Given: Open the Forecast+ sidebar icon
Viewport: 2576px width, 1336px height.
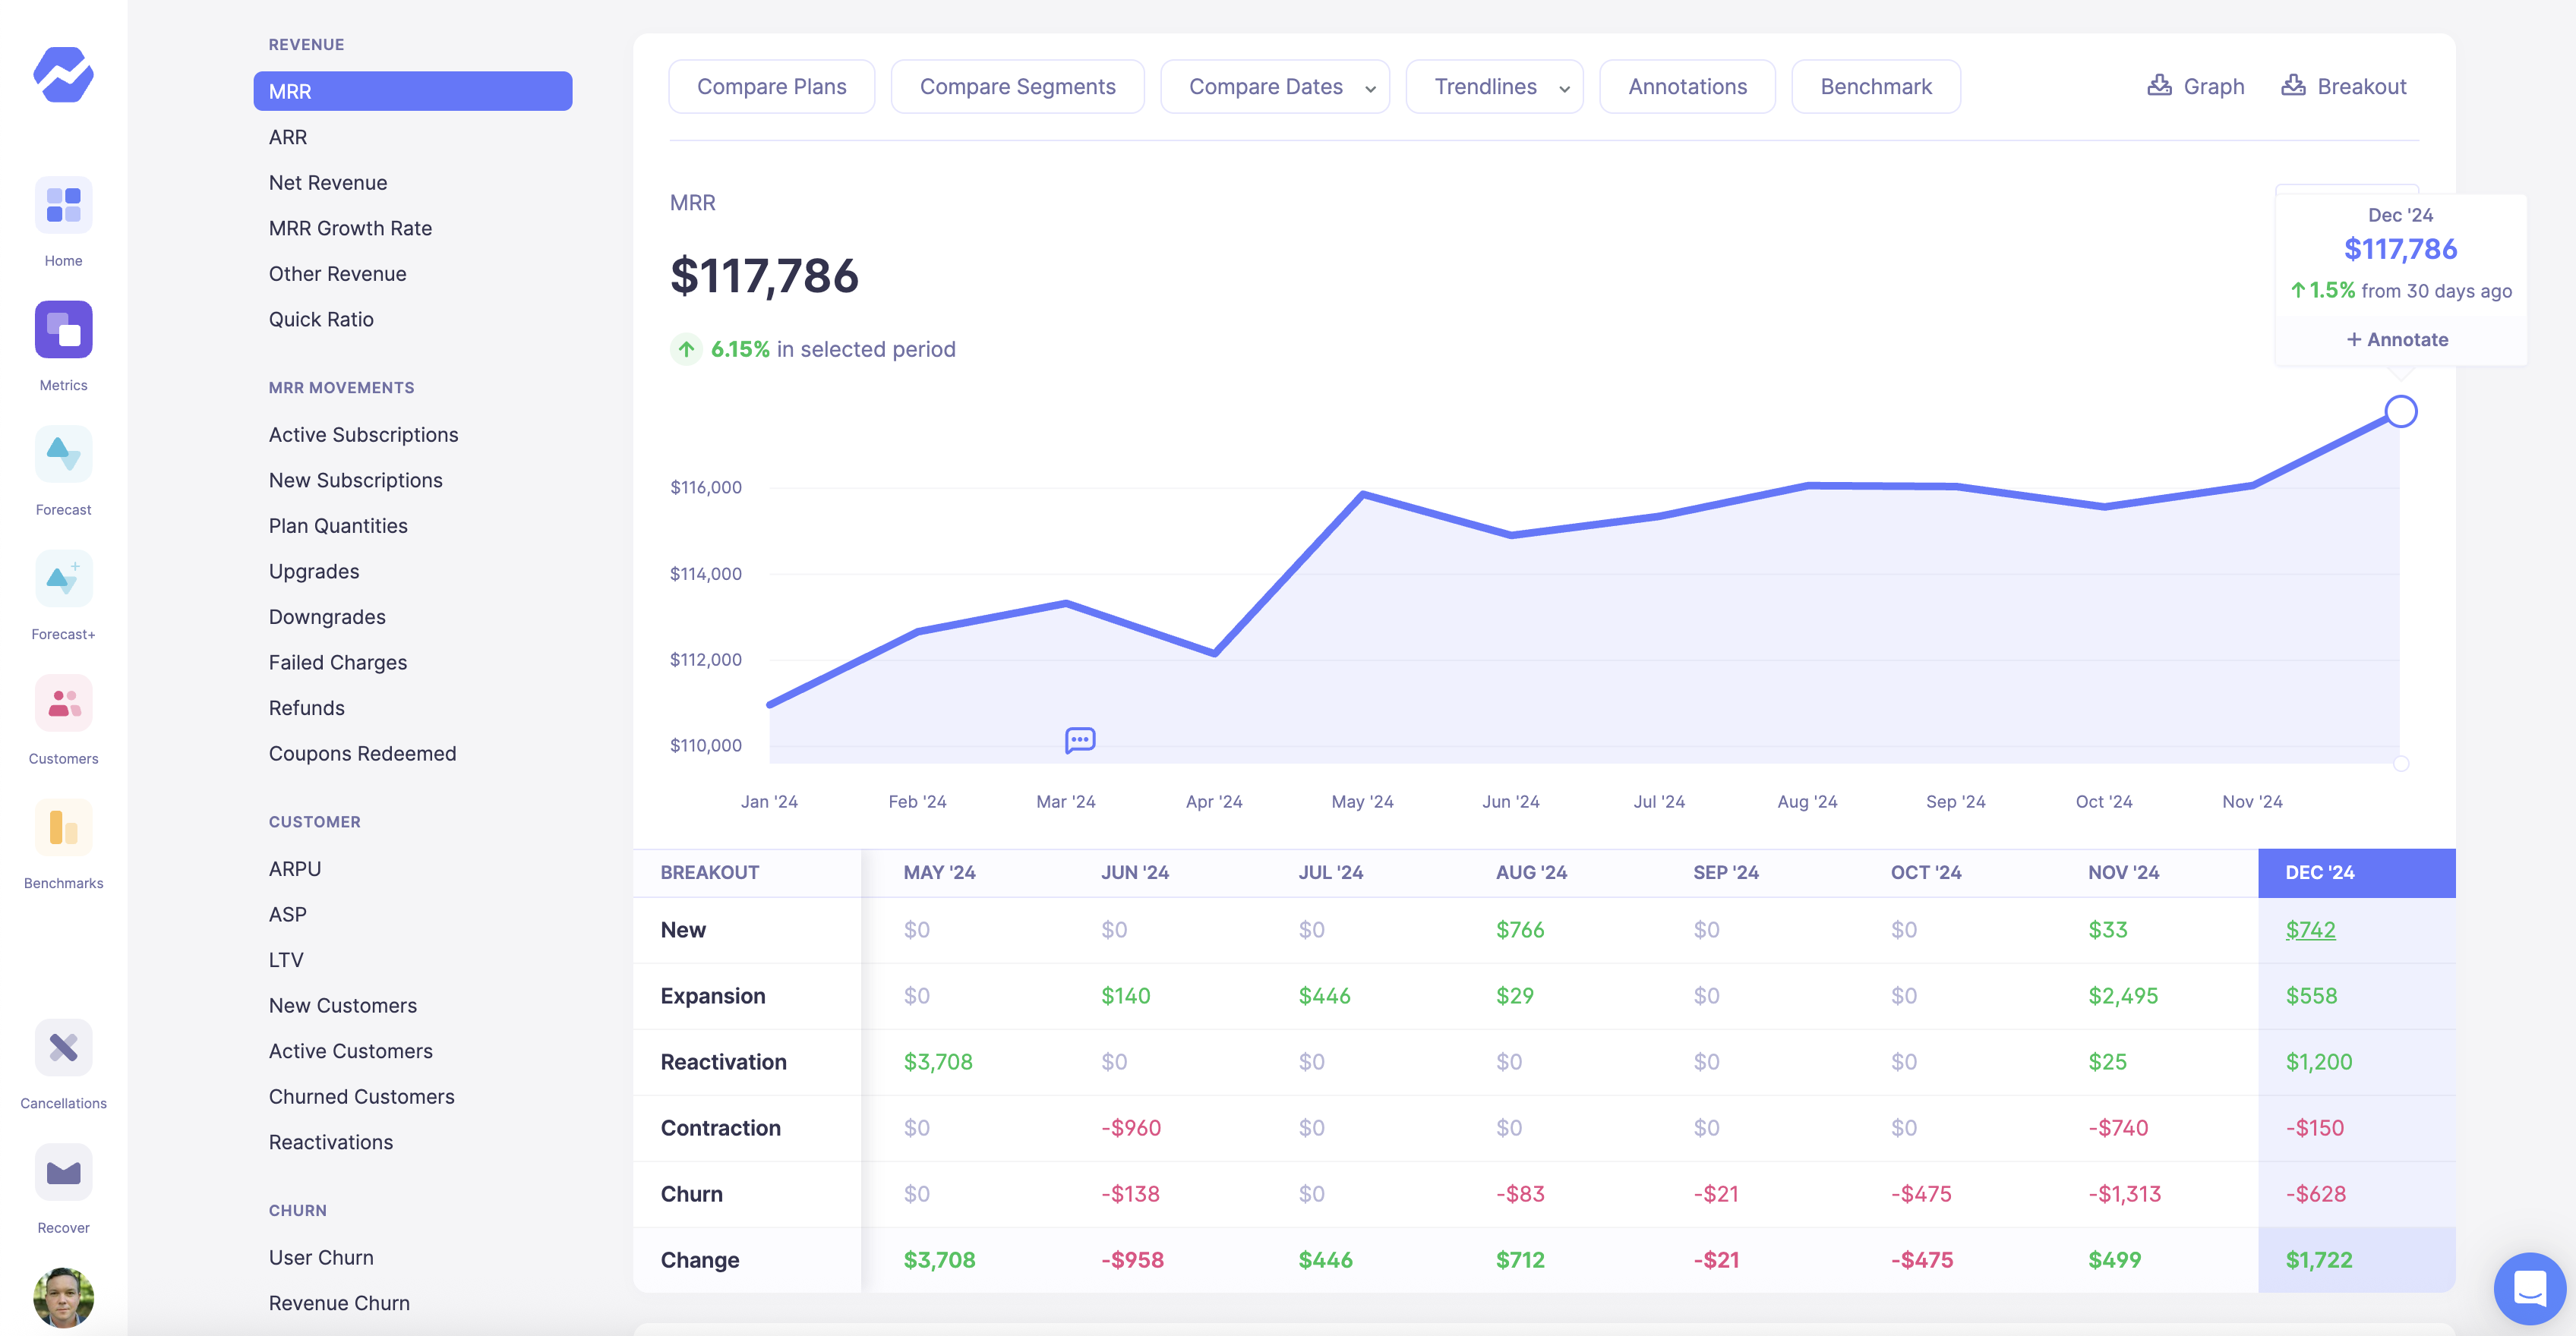Looking at the screenshot, I should 63,578.
